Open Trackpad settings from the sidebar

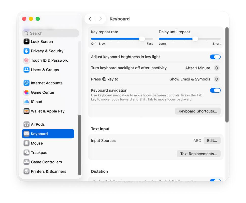[x=26, y=152]
